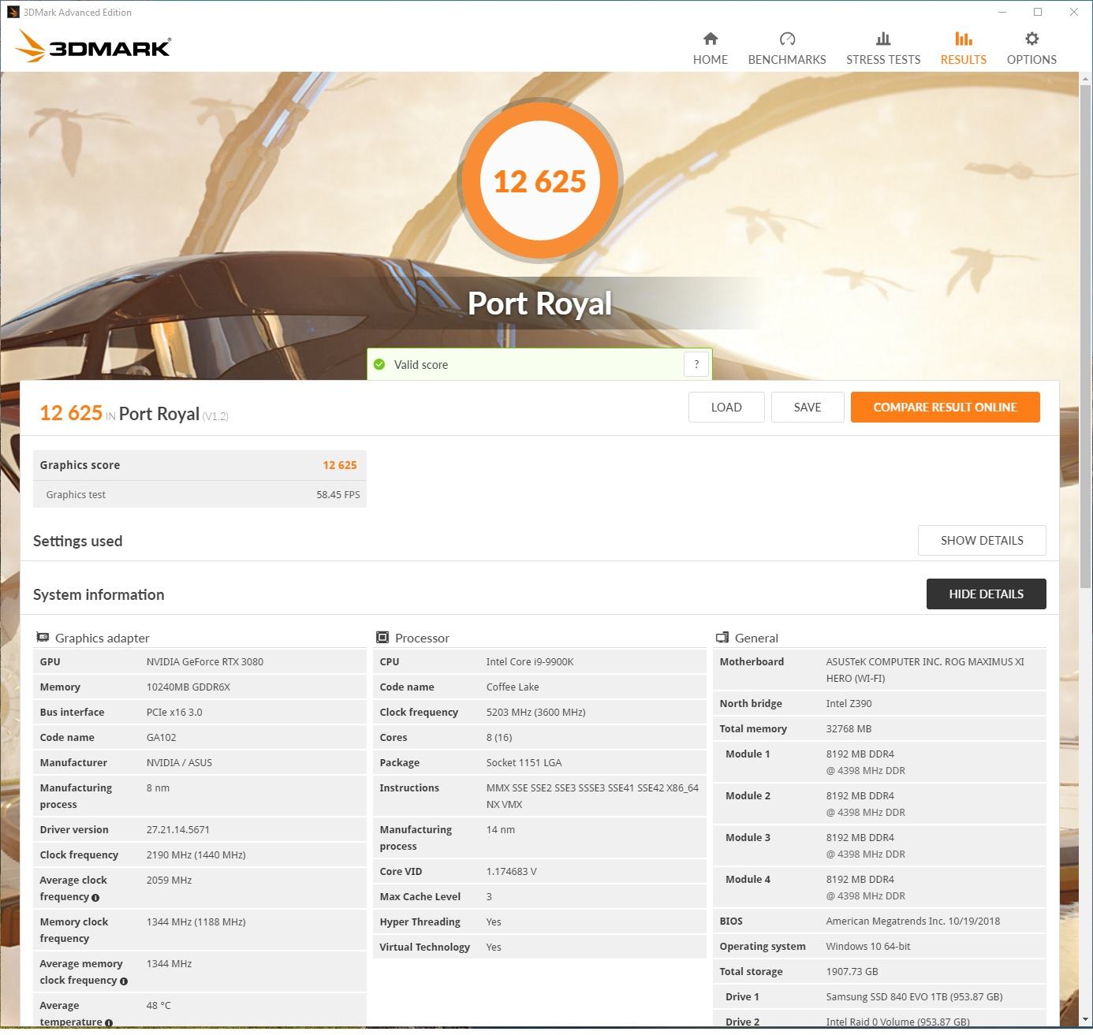The height and width of the screenshot is (1035, 1093).
Task: Open the Valid score question mark help
Action: (x=696, y=364)
